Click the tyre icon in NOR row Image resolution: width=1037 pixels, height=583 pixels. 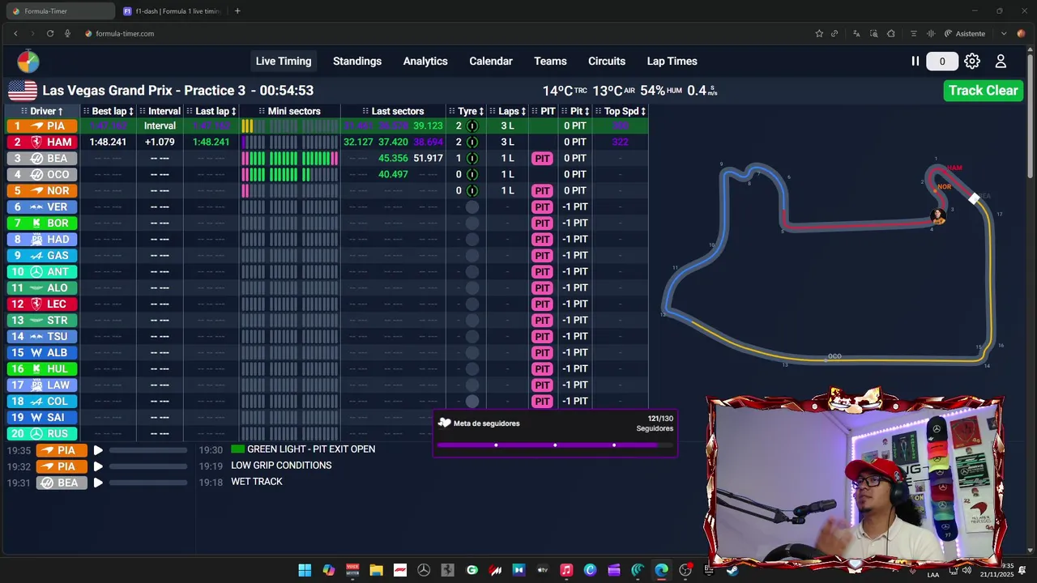(472, 190)
